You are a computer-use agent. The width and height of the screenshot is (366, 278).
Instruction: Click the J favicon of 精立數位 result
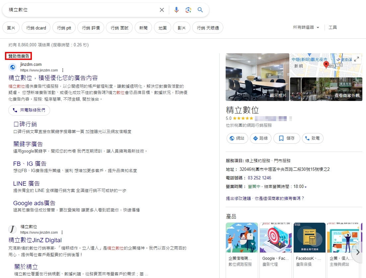pos(13,229)
